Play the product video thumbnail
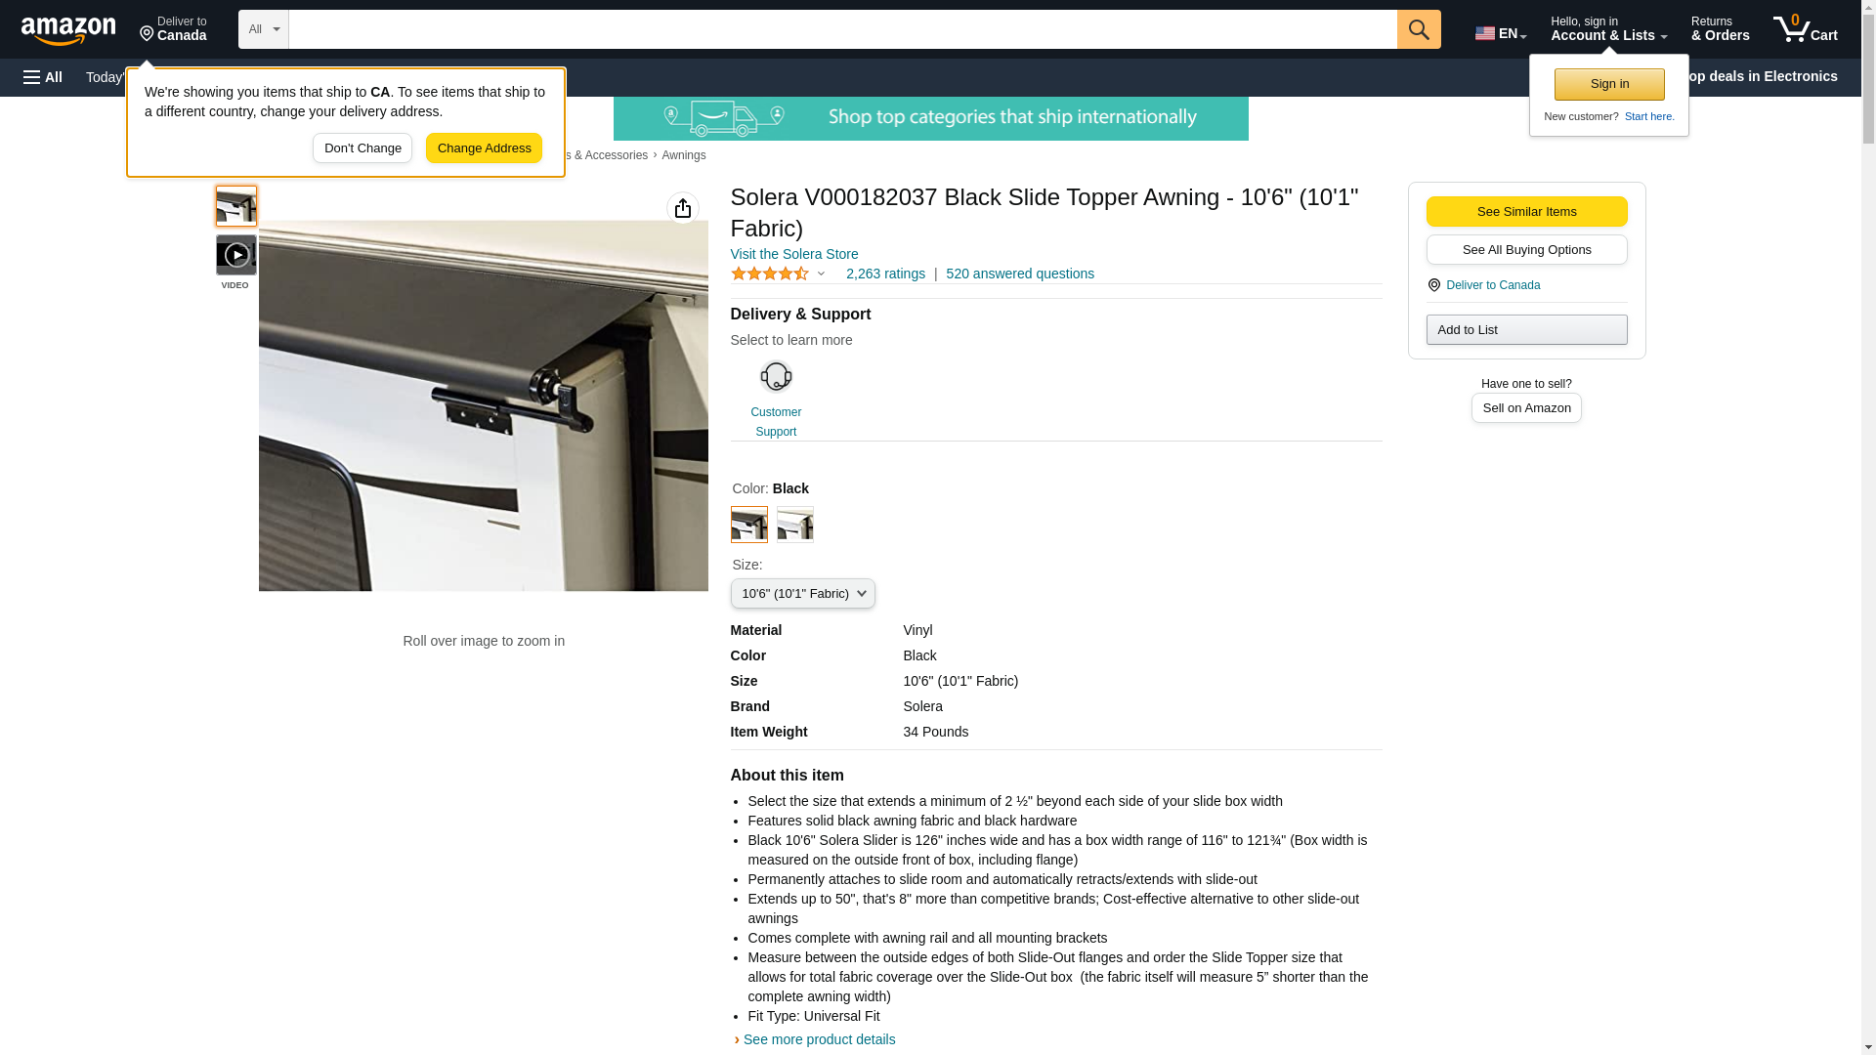Screen dimensions: 1876x1055 [x=235, y=255]
